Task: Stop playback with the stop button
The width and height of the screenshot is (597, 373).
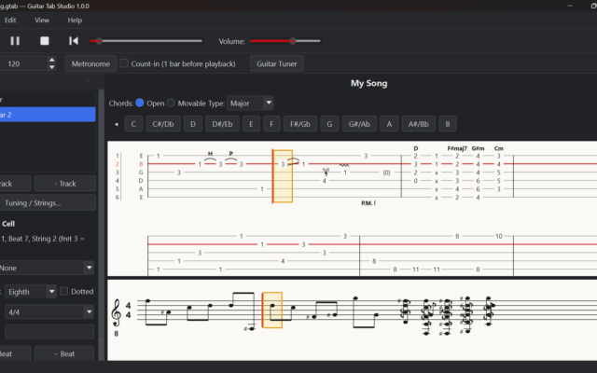Action: pyautogui.click(x=45, y=41)
